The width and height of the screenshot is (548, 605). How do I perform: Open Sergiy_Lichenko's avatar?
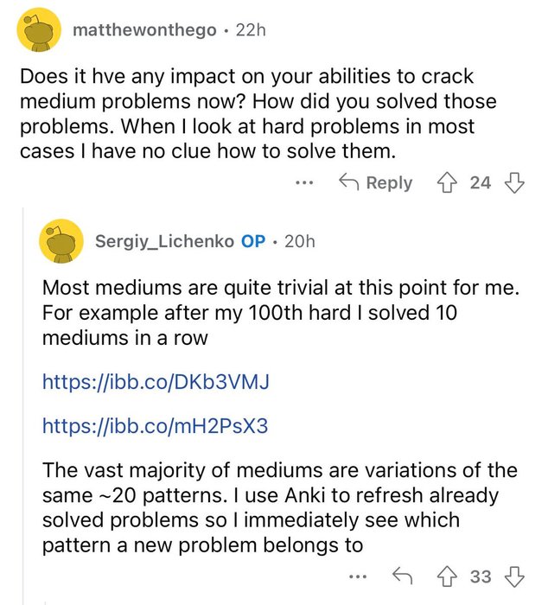coord(61,241)
